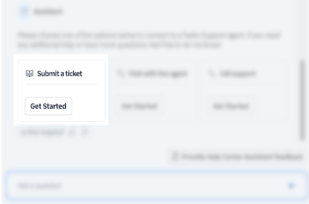Screen dimensions: 309x204
Task: Open Provide Help Center Assistant Feedback link
Action: click(x=242, y=157)
